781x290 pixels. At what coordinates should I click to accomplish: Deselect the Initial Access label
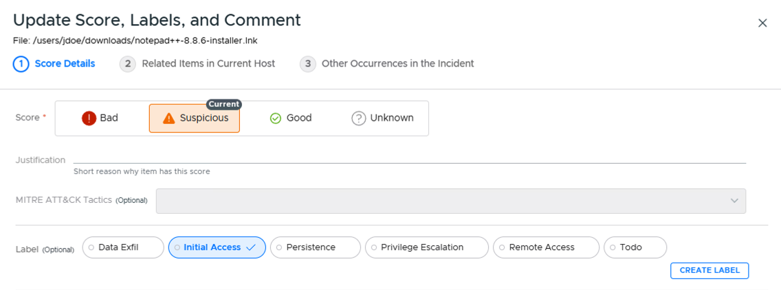(217, 247)
